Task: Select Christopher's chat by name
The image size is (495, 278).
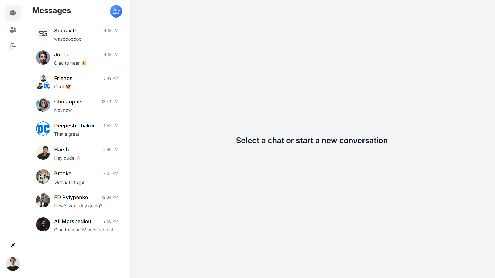Action: coord(69,102)
